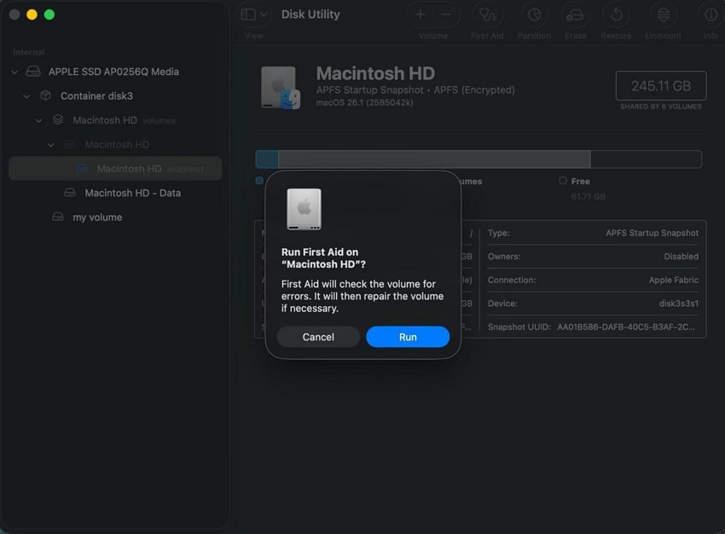This screenshot has height=534, width=725.
Task: Open First Aid stethoscope icon
Action: 487,15
